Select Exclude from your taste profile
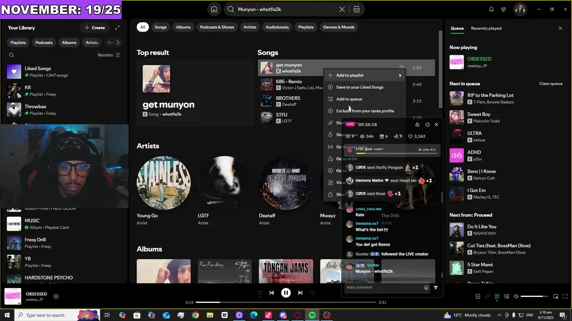 pyautogui.click(x=365, y=111)
